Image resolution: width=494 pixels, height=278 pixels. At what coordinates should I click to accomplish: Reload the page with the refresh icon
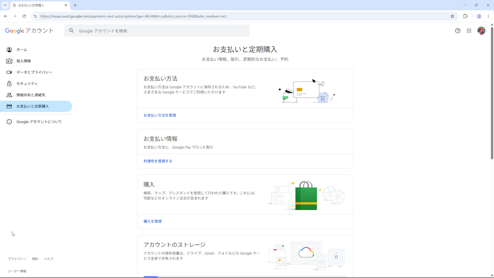(x=24, y=16)
